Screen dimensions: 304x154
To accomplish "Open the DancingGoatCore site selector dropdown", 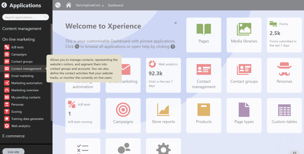I will click(x=90, y=5).
